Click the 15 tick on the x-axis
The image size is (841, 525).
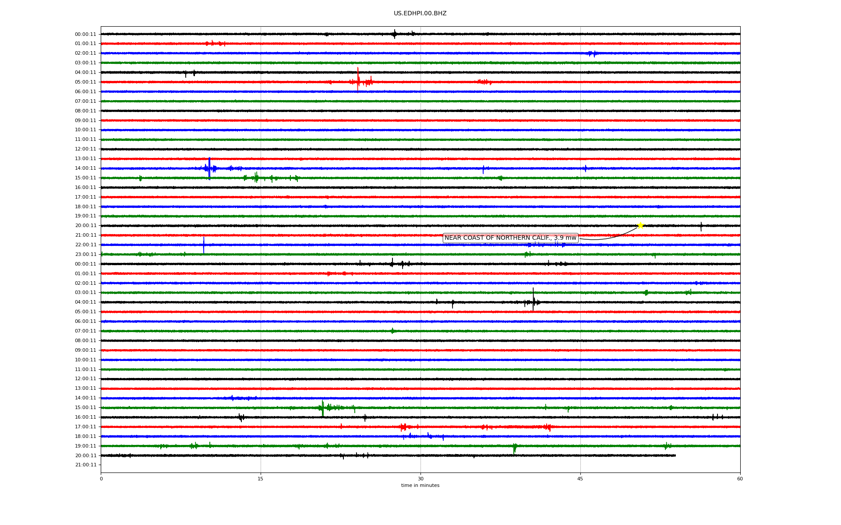(261, 479)
